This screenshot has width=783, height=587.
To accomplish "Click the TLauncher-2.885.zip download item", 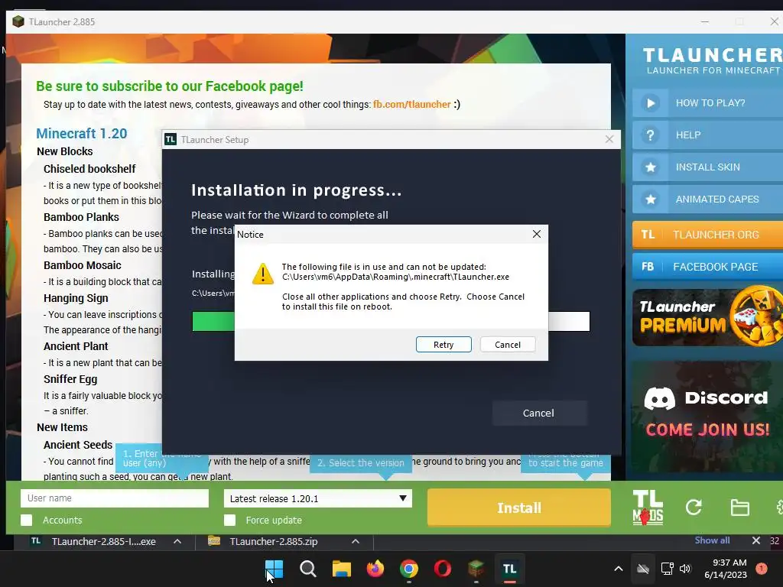I will tap(274, 542).
